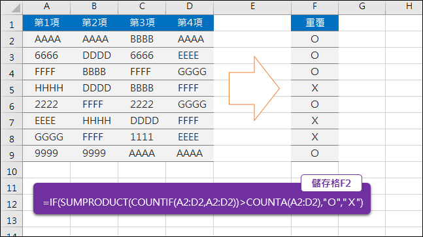
Task: Click the purple SUMPRODUCT formula text box
Action: tap(202, 198)
